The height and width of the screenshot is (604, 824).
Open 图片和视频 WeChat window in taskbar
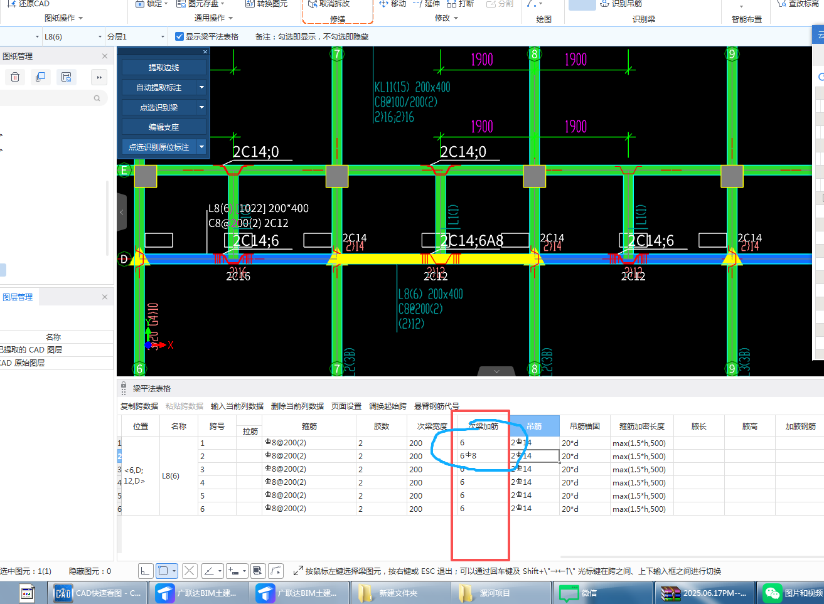(792, 593)
